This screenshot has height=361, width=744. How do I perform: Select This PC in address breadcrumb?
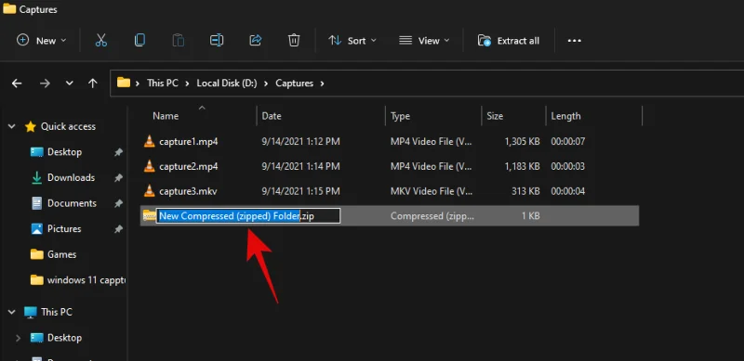click(x=162, y=83)
